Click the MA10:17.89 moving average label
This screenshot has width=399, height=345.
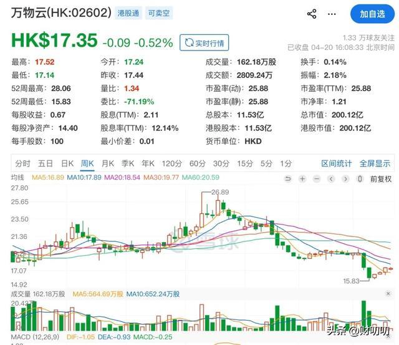pos(84,177)
